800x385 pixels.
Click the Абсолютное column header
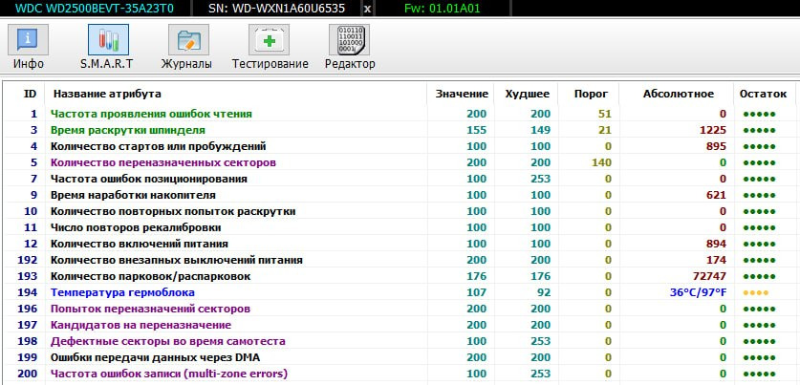[x=678, y=94]
